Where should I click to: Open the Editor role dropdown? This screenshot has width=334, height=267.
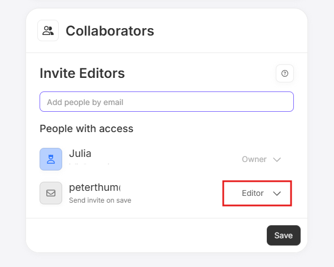click(257, 193)
